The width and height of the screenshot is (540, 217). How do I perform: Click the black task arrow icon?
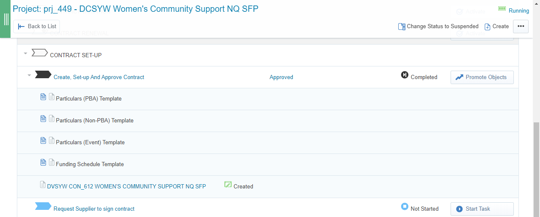click(43, 75)
